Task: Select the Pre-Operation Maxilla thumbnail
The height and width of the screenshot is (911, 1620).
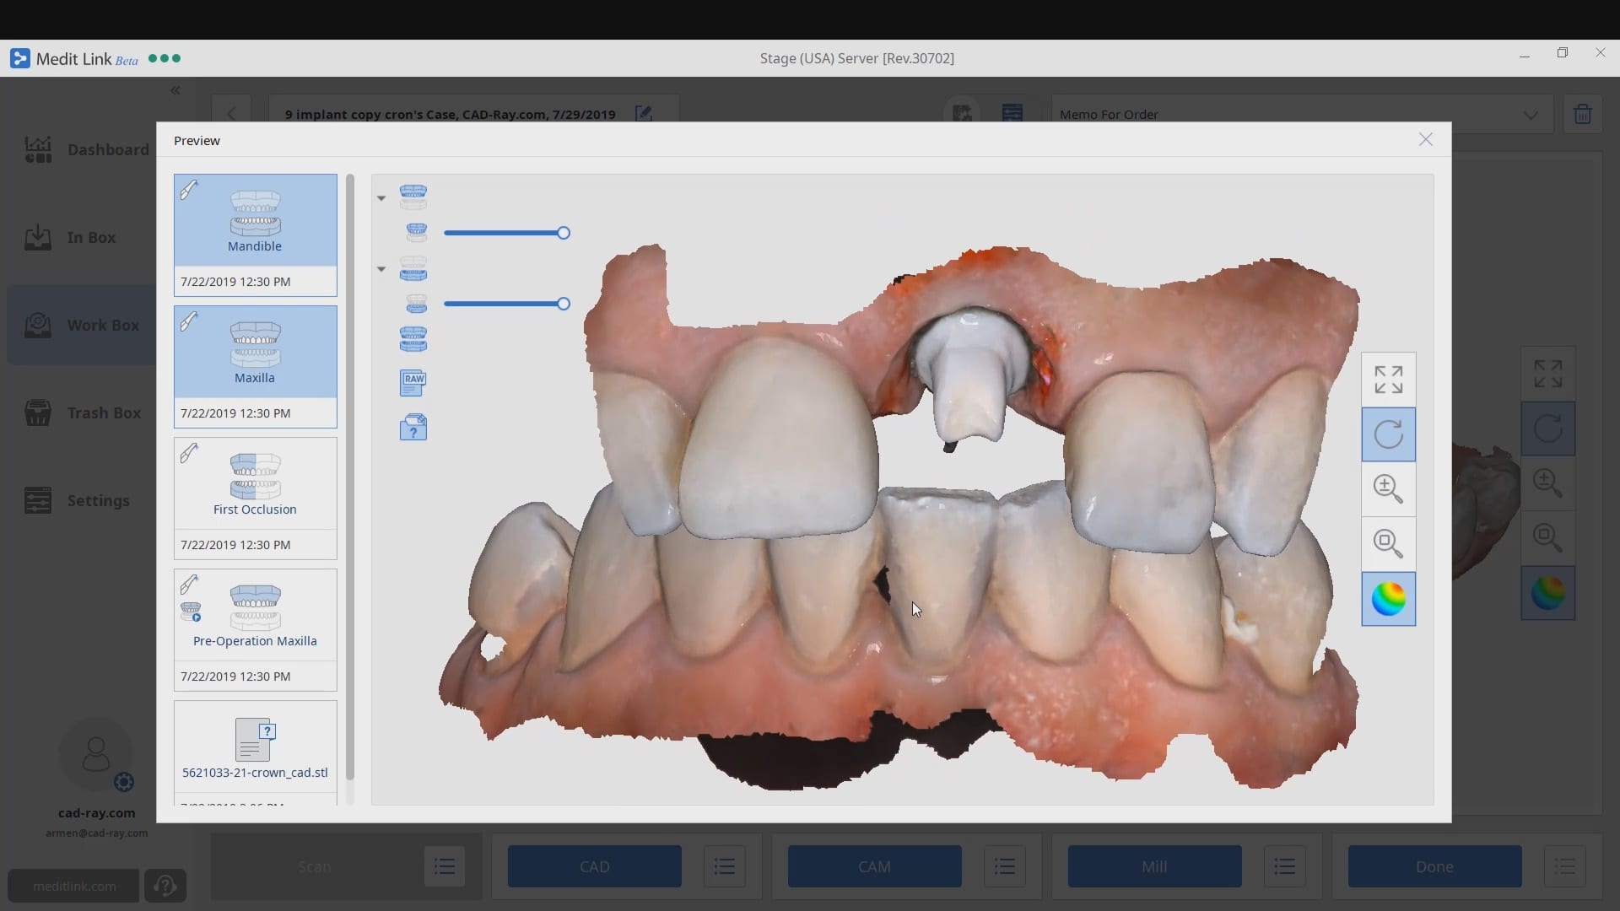Action: (256, 630)
